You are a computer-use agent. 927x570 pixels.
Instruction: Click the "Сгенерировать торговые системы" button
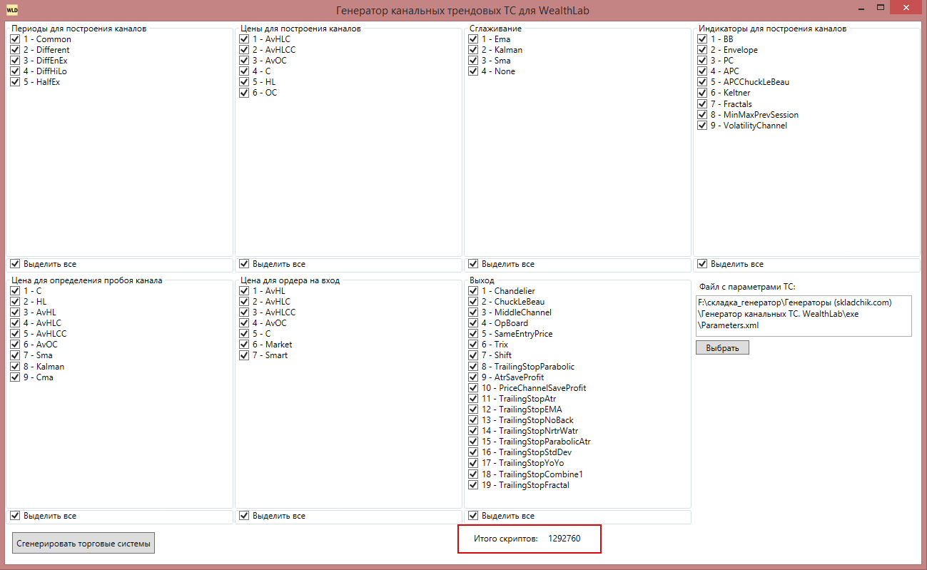pos(83,543)
